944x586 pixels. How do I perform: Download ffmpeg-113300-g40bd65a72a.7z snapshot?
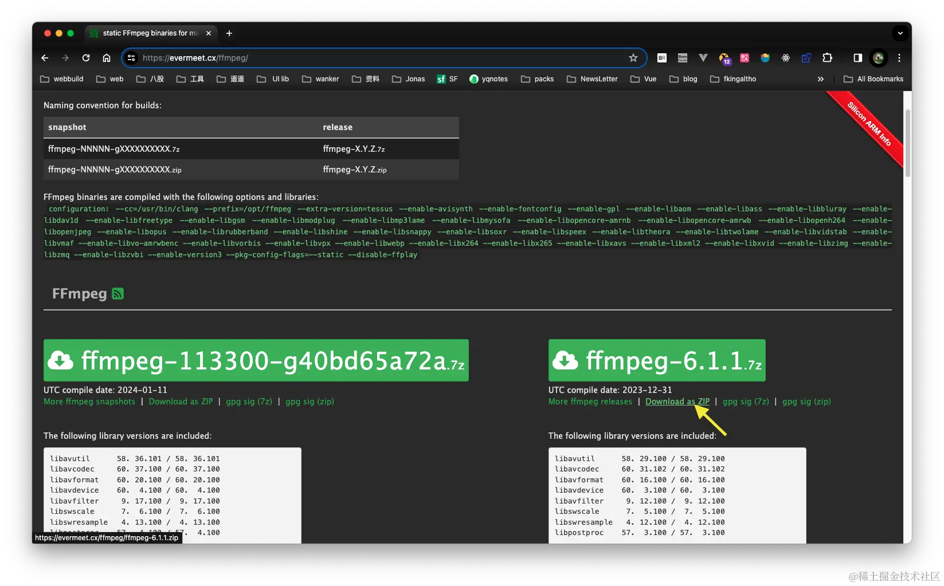pyautogui.click(x=256, y=360)
